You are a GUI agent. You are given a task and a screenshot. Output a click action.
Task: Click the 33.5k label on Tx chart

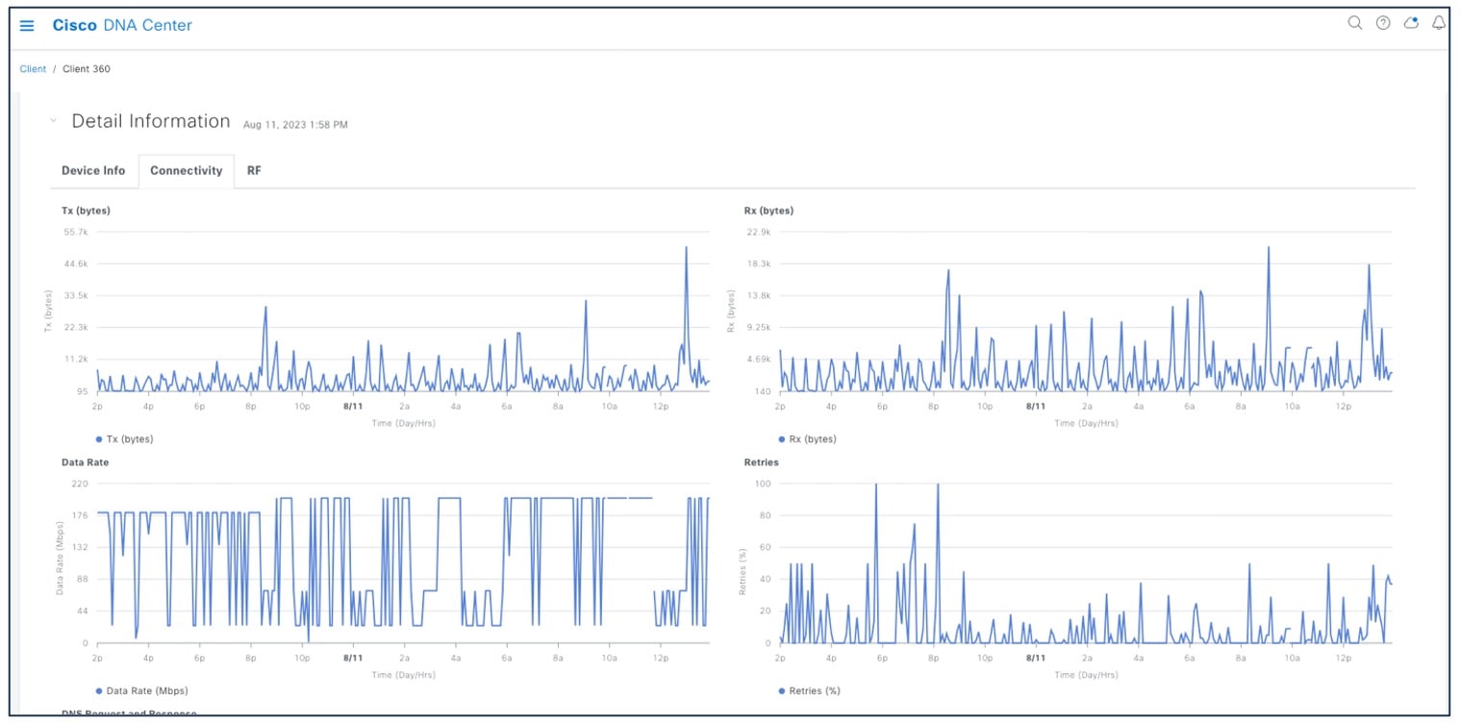76,295
